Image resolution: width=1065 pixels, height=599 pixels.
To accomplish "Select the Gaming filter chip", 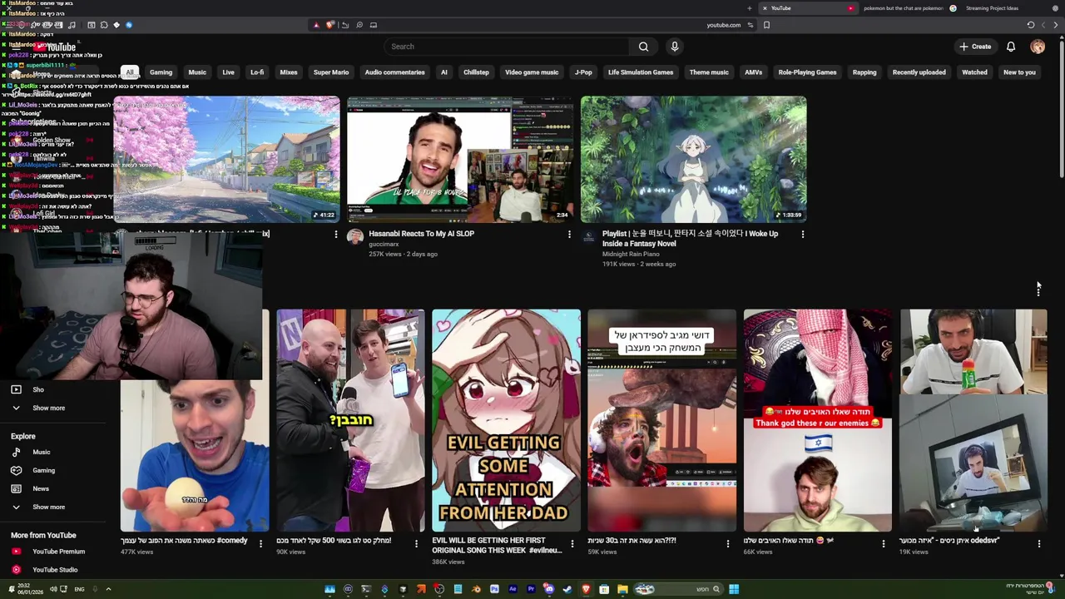I will (161, 72).
